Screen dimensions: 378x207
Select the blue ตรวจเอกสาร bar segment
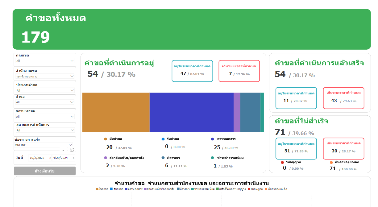(x=191, y=112)
